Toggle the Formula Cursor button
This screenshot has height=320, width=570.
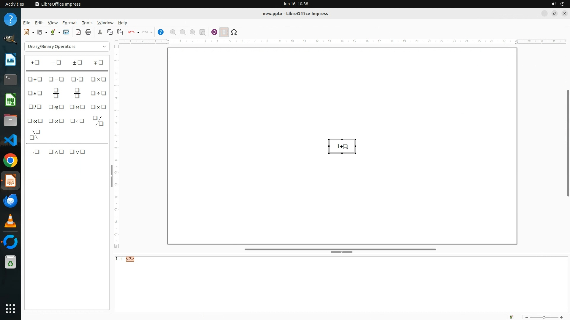(x=224, y=32)
